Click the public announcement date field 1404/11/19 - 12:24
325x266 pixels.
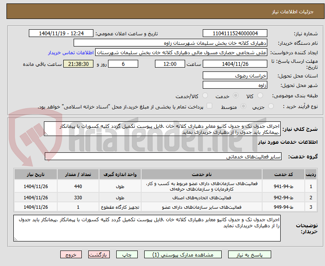click(x=61, y=34)
